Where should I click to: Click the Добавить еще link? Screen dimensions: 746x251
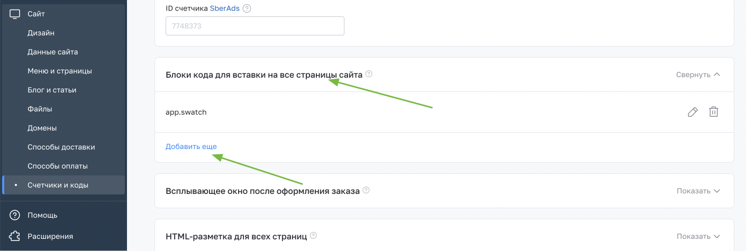pos(191,146)
